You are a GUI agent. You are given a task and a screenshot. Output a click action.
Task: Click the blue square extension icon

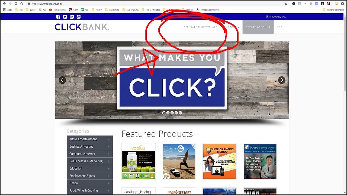point(317,4)
